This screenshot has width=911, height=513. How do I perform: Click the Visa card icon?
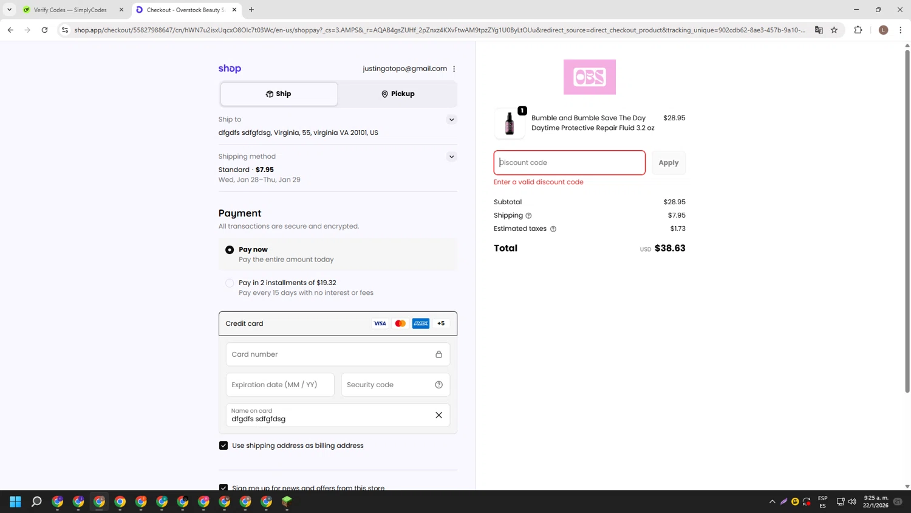pos(380,323)
